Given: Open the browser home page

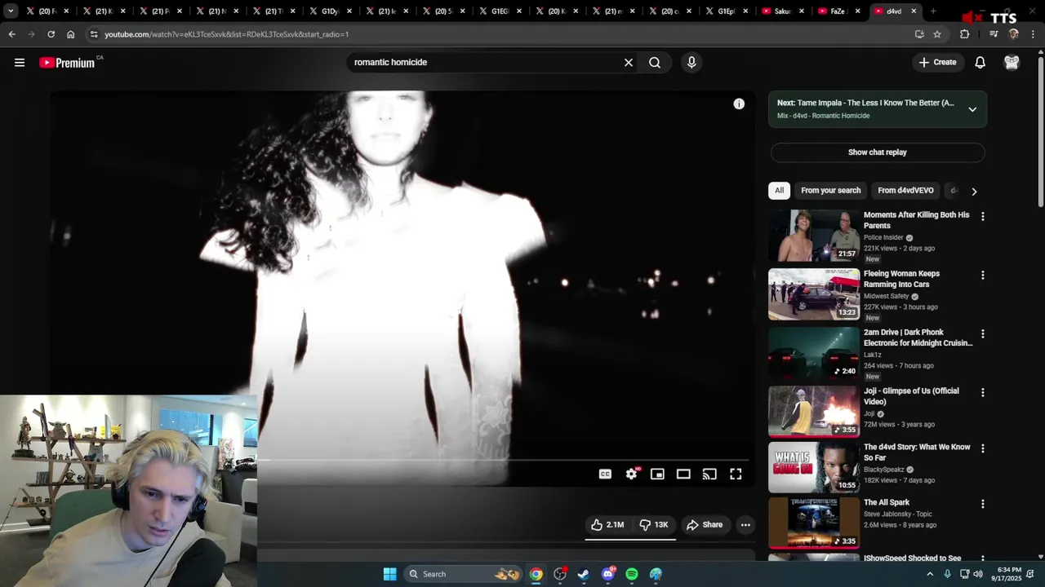Looking at the screenshot, I should pyautogui.click(x=71, y=34).
